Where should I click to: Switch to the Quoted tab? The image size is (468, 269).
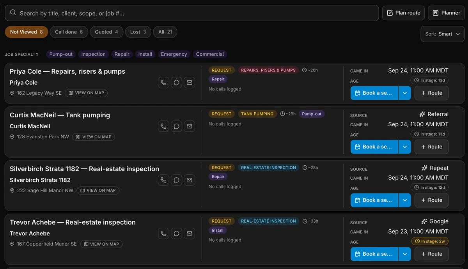(106, 32)
